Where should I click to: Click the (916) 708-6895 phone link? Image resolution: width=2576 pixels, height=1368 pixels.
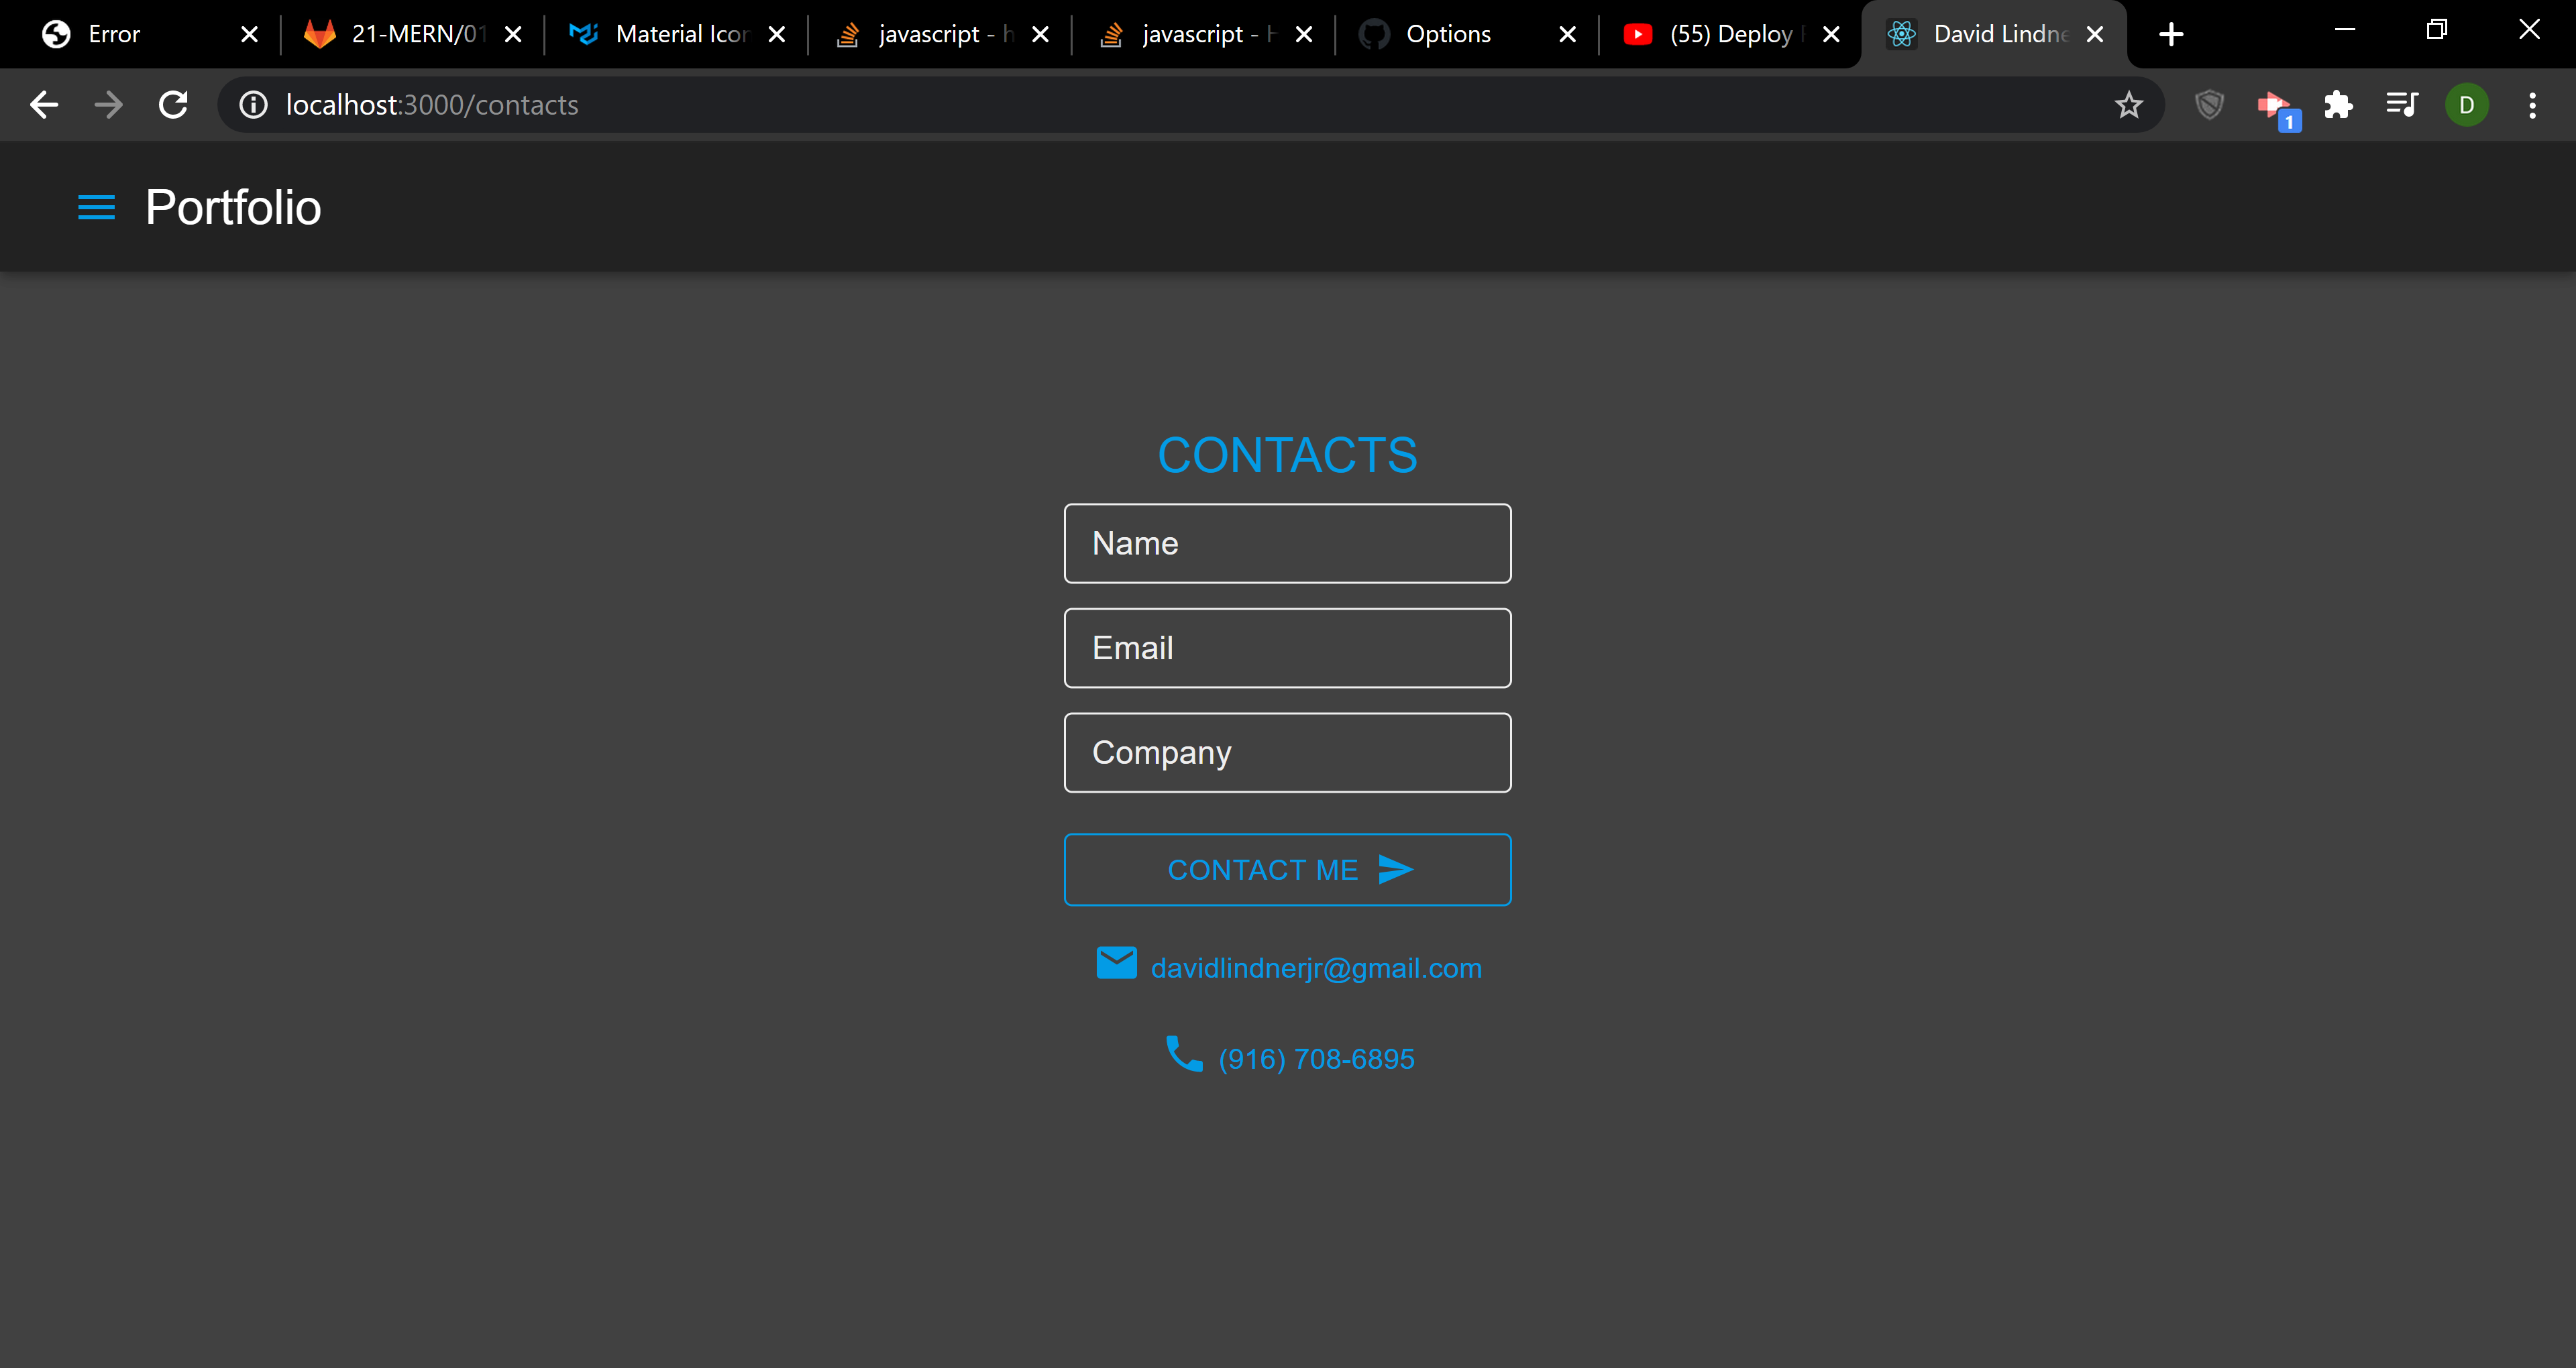pyautogui.click(x=1315, y=1058)
